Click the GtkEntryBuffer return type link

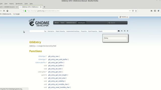(x=41, y=62)
